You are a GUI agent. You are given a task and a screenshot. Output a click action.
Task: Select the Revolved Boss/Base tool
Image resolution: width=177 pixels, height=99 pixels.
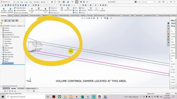tap(10, 10)
